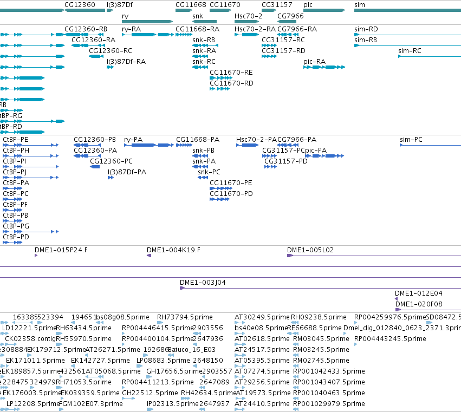Image resolution: width=461 pixels, height=412 pixels.
Task: Select the CG11670-RE transcript label
Action: (x=231, y=73)
